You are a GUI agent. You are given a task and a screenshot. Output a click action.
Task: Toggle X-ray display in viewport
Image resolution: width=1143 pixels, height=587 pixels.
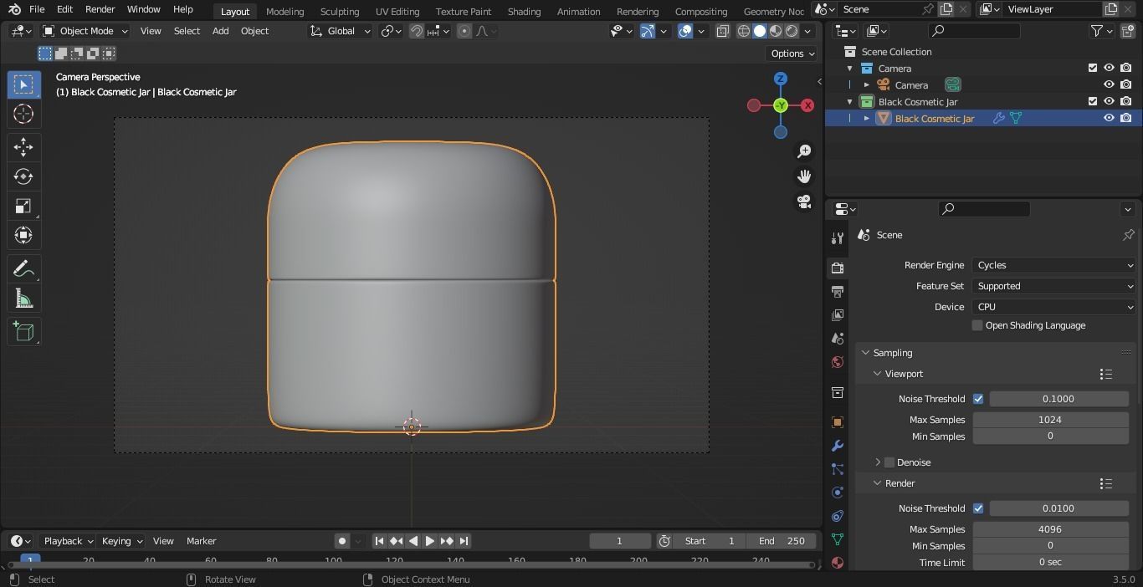coord(722,31)
